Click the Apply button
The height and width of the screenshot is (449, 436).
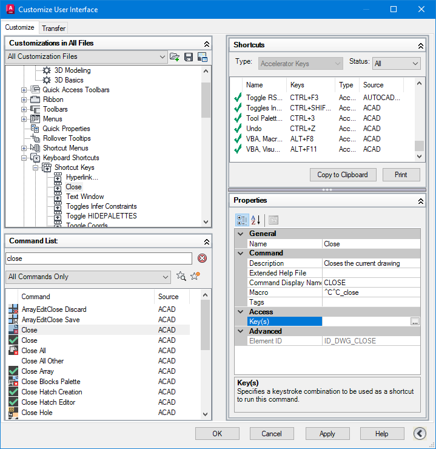point(327,434)
